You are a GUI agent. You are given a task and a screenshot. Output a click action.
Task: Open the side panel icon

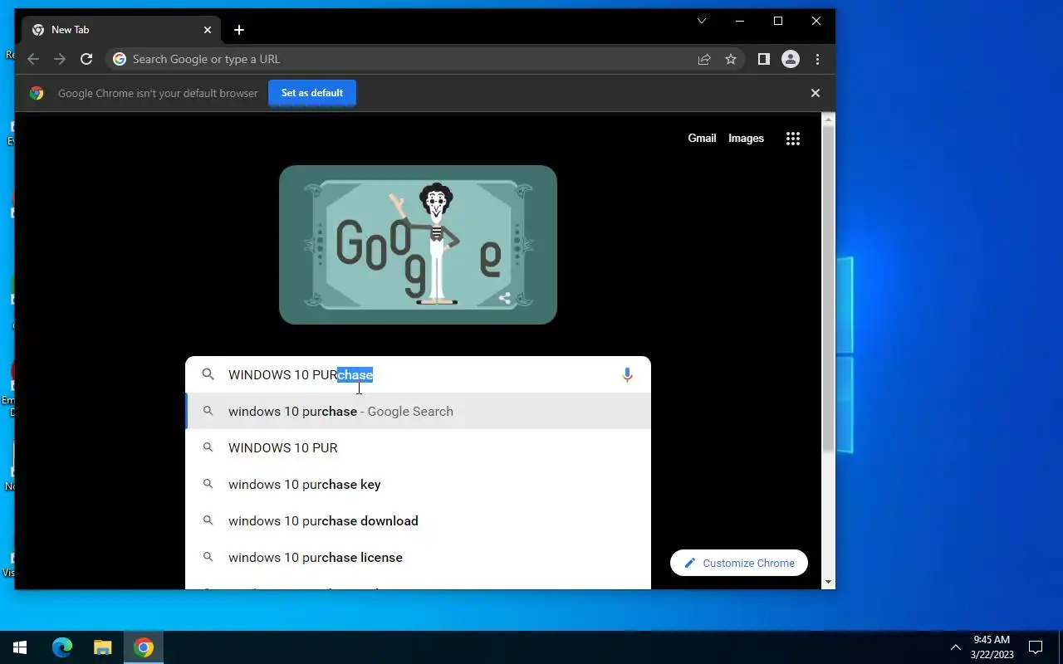click(764, 59)
